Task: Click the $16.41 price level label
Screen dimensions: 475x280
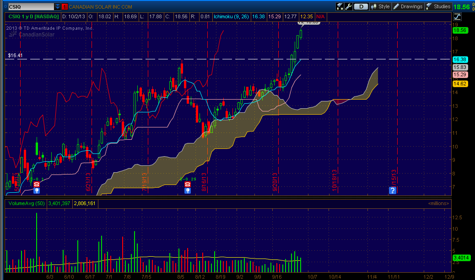Action: (x=15, y=55)
